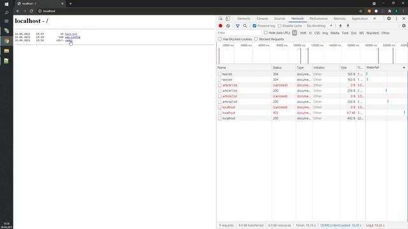Switch to the Performance tab
This screenshot has height=229, width=408.
click(319, 18)
